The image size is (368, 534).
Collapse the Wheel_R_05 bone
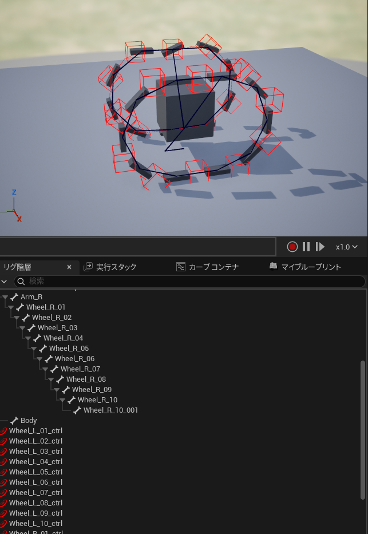(34, 349)
